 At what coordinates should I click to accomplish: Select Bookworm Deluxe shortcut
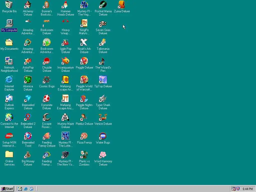click(47, 23)
